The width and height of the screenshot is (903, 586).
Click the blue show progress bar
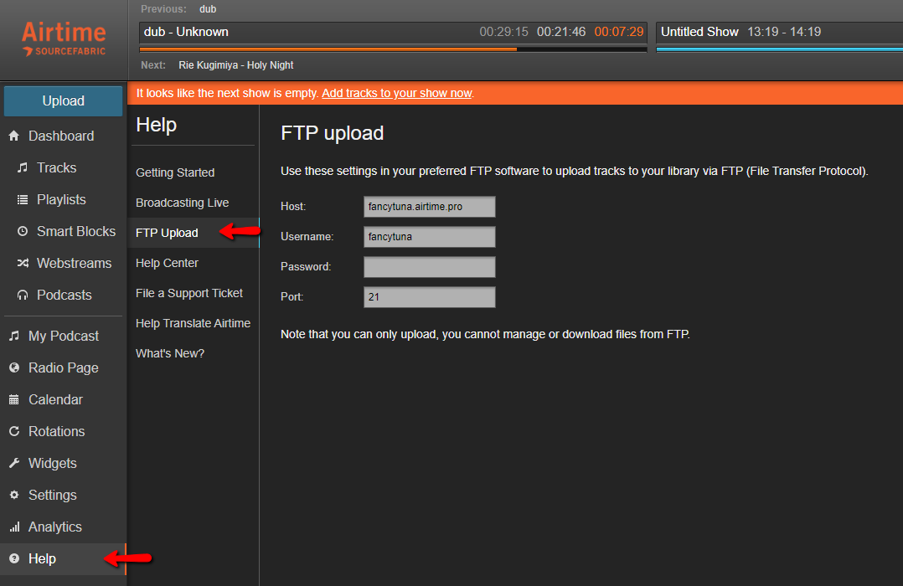click(780, 49)
